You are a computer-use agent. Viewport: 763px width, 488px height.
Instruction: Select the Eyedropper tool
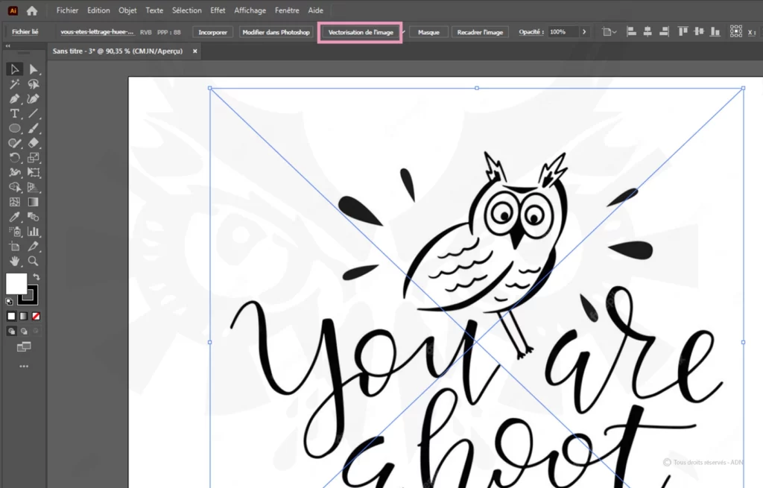[15, 217]
